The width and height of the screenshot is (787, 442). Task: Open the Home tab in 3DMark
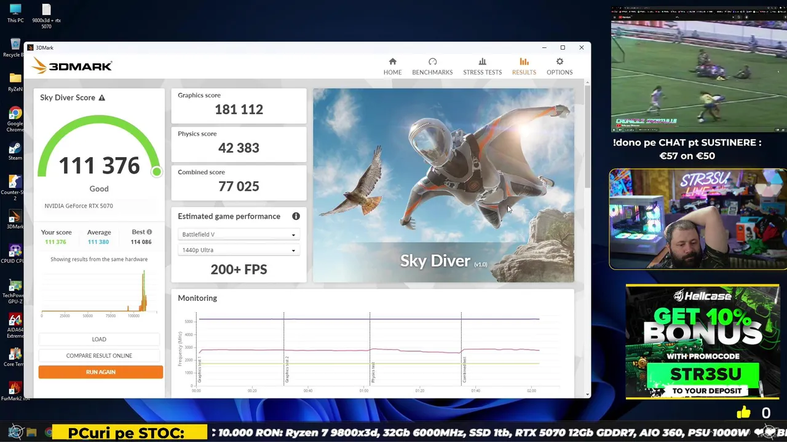coord(392,66)
